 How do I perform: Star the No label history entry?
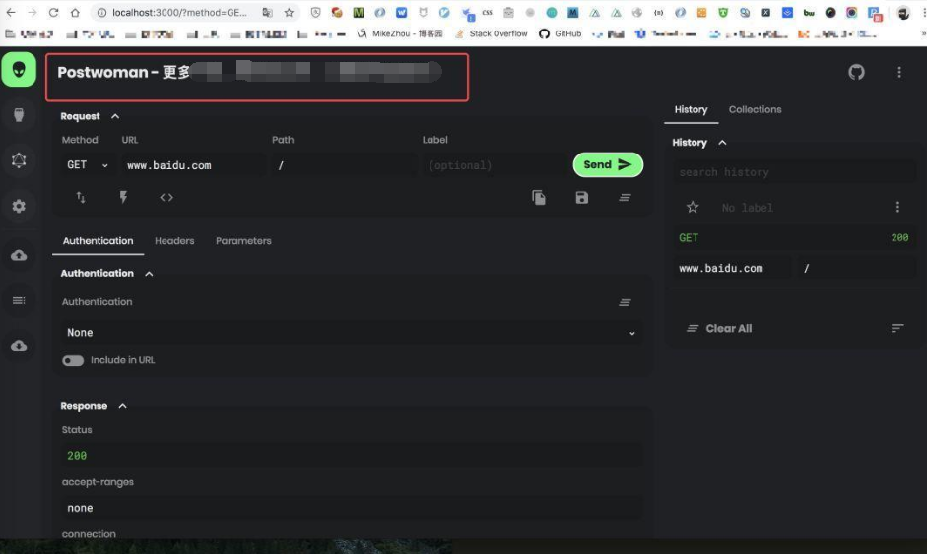[693, 207]
